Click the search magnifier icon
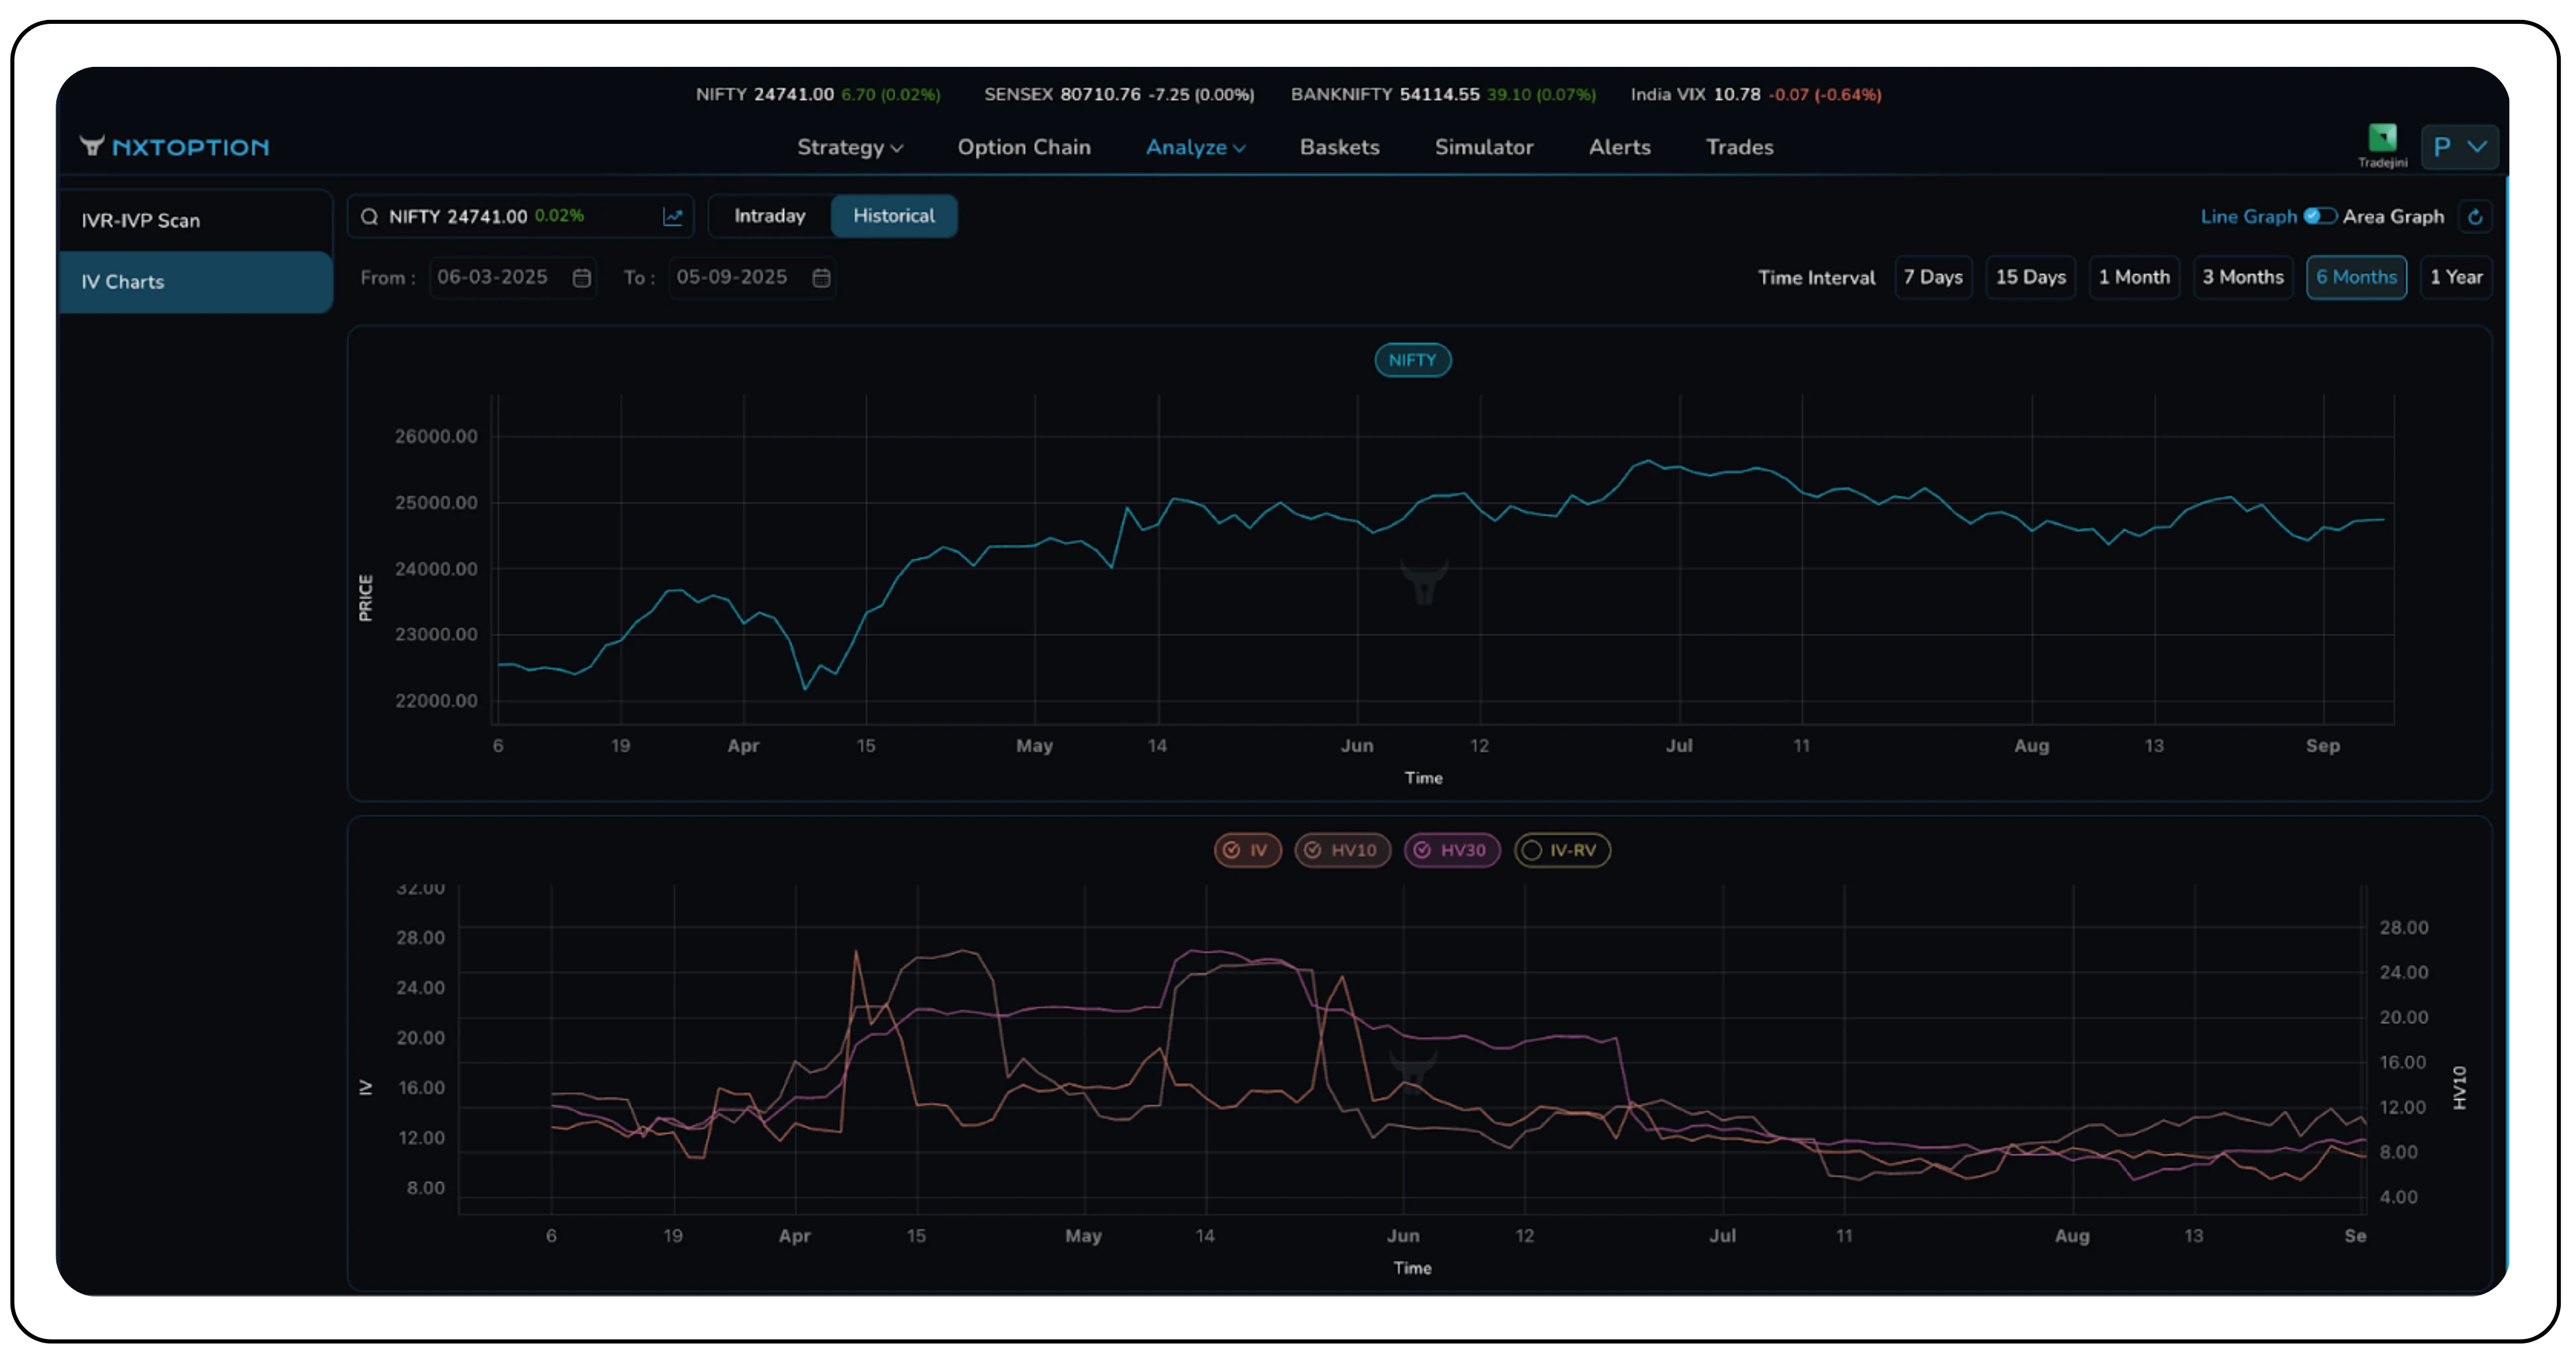This screenshot has width=2576, height=1366. tap(369, 217)
